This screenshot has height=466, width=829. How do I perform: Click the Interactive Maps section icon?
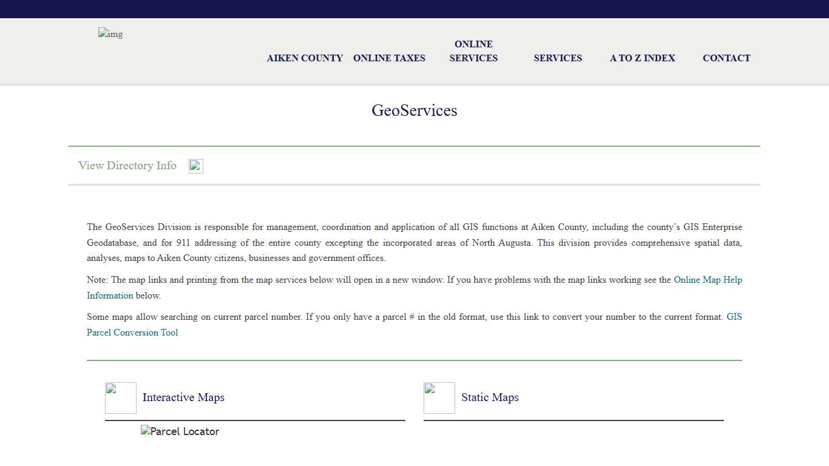[120, 397]
